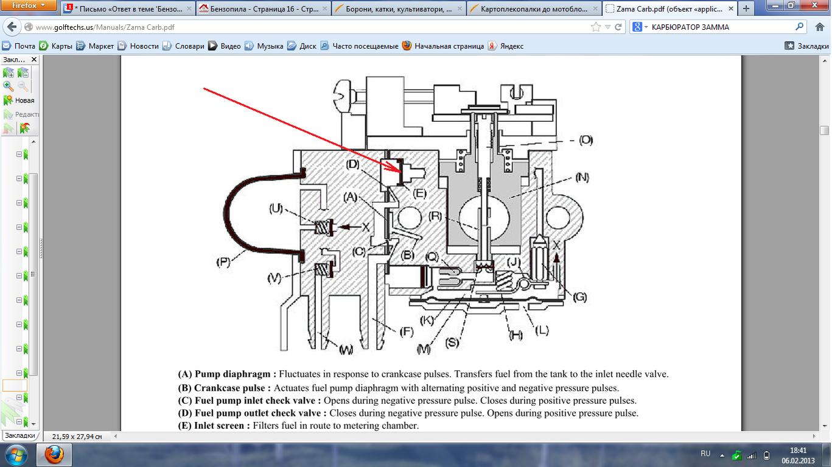The height and width of the screenshot is (467, 832).
Task: Expand all bookmarks in the PDF panel
Action: pos(9,73)
